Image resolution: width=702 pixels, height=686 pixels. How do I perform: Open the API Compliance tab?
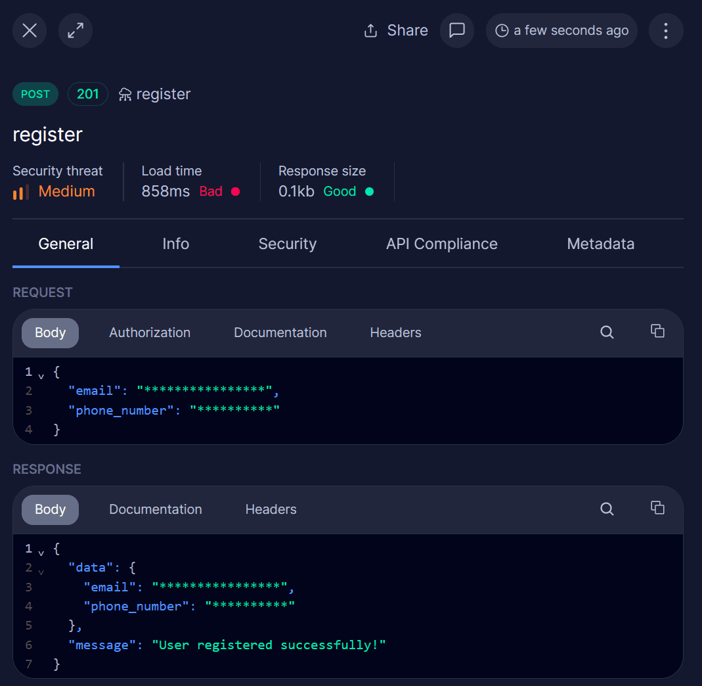tap(441, 243)
